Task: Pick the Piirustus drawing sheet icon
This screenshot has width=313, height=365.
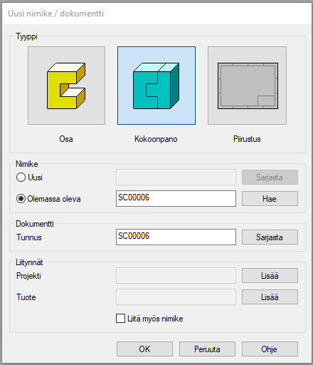Action: 247,86
